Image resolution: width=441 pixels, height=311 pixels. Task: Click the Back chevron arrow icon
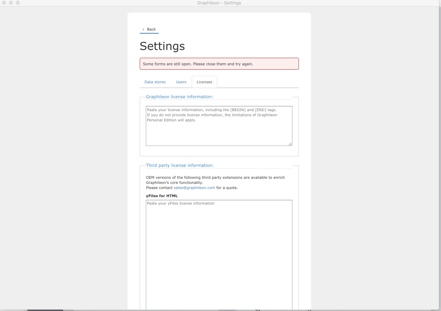(143, 29)
